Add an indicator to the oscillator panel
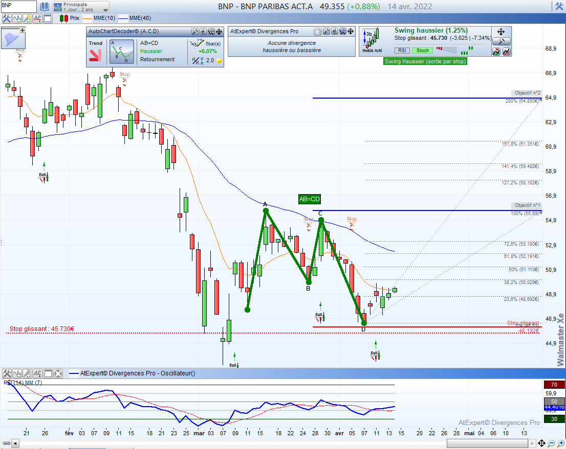Screen dimensions: 566x449 click(17, 373)
